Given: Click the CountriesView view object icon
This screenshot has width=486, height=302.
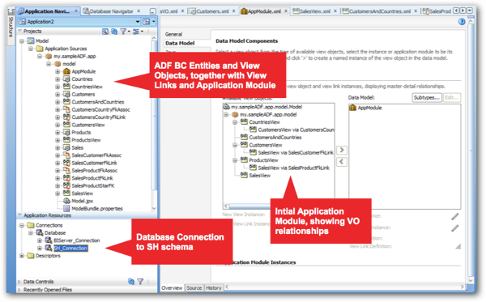Looking at the screenshot, I should coord(66,87).
